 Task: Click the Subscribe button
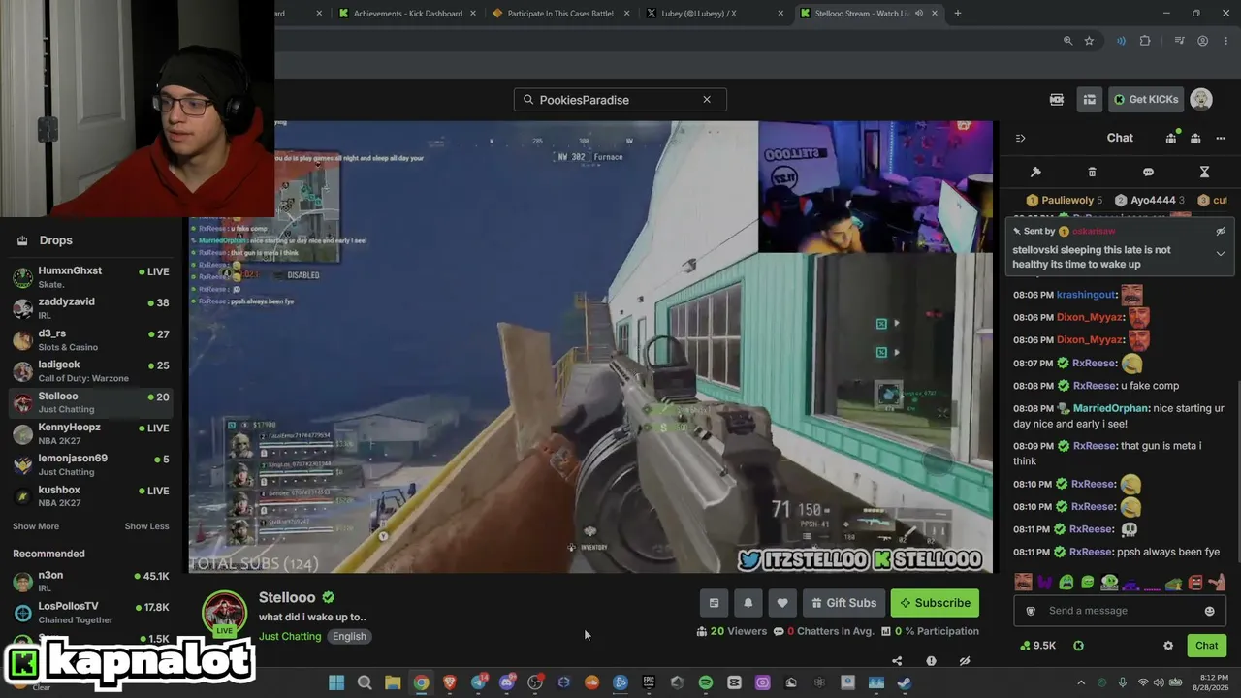tap(935, 603)
